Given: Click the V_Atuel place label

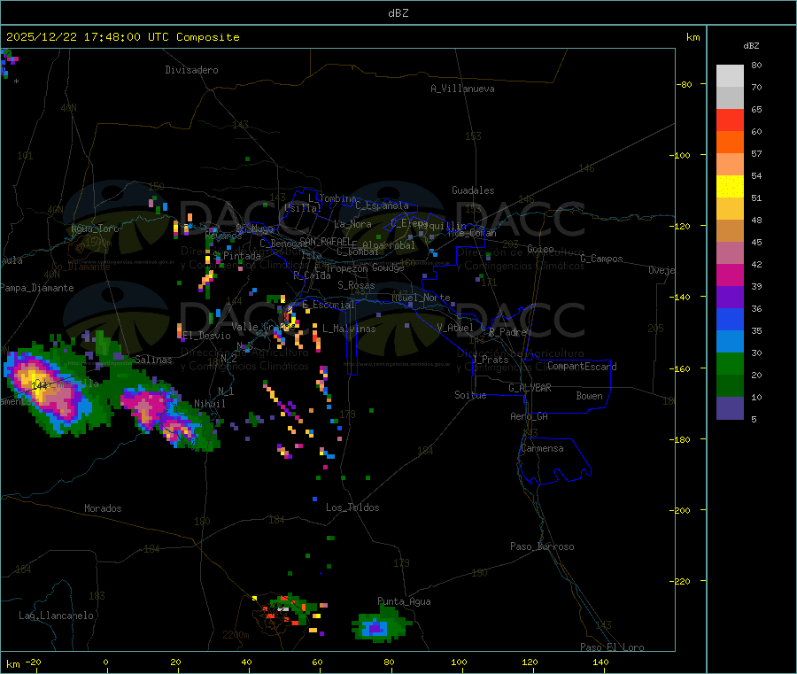Looking at the screenshot, I should 455,328.
